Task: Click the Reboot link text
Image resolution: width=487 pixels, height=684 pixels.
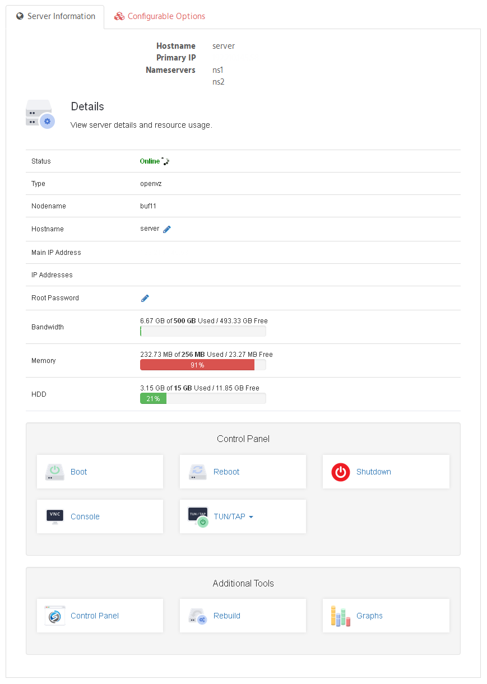Action: (x=226, y=472)
